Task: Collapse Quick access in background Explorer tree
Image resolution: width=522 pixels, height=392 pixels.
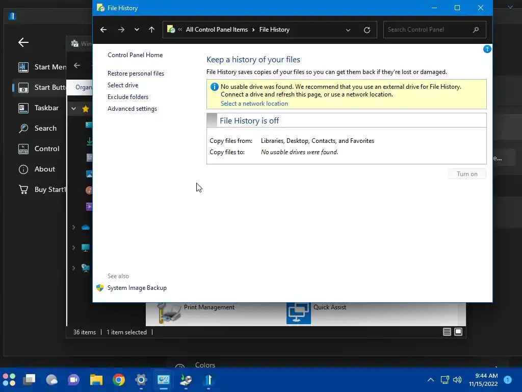Action: [x=73, y=109]
